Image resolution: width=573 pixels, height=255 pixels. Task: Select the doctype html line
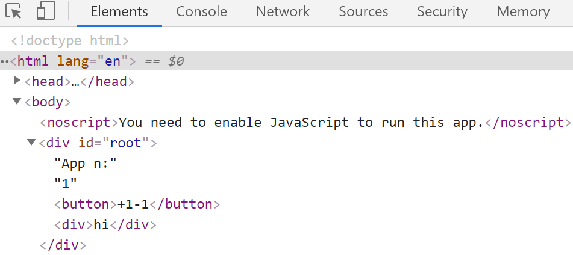pyautogui.click(x=70, y=40)
